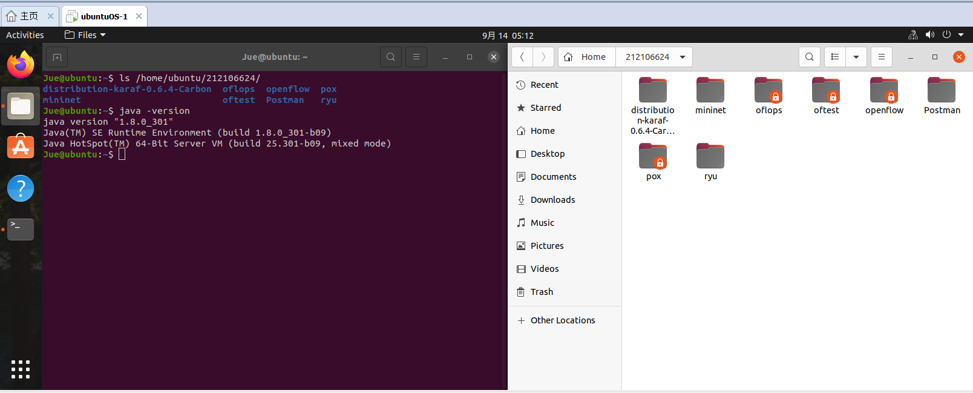Image resolution: width=973 pixels, height=393 pixels.
Task: Go forward in the Files window
Action: point(543,57)
